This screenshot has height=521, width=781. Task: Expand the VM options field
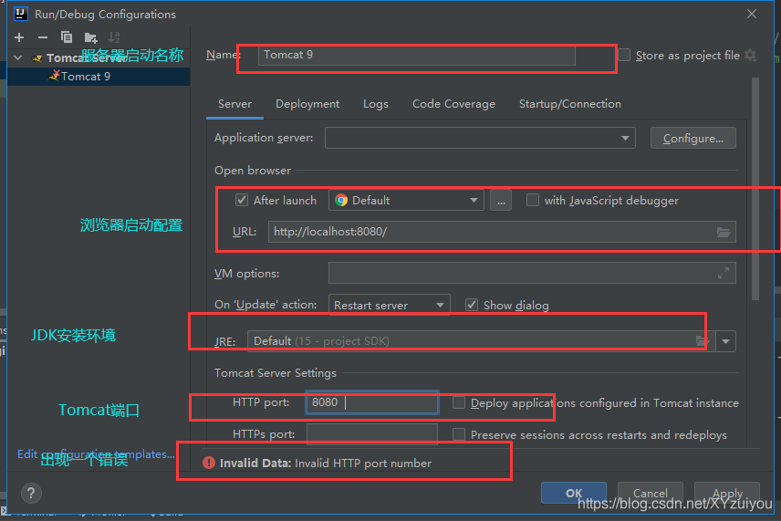724,273
